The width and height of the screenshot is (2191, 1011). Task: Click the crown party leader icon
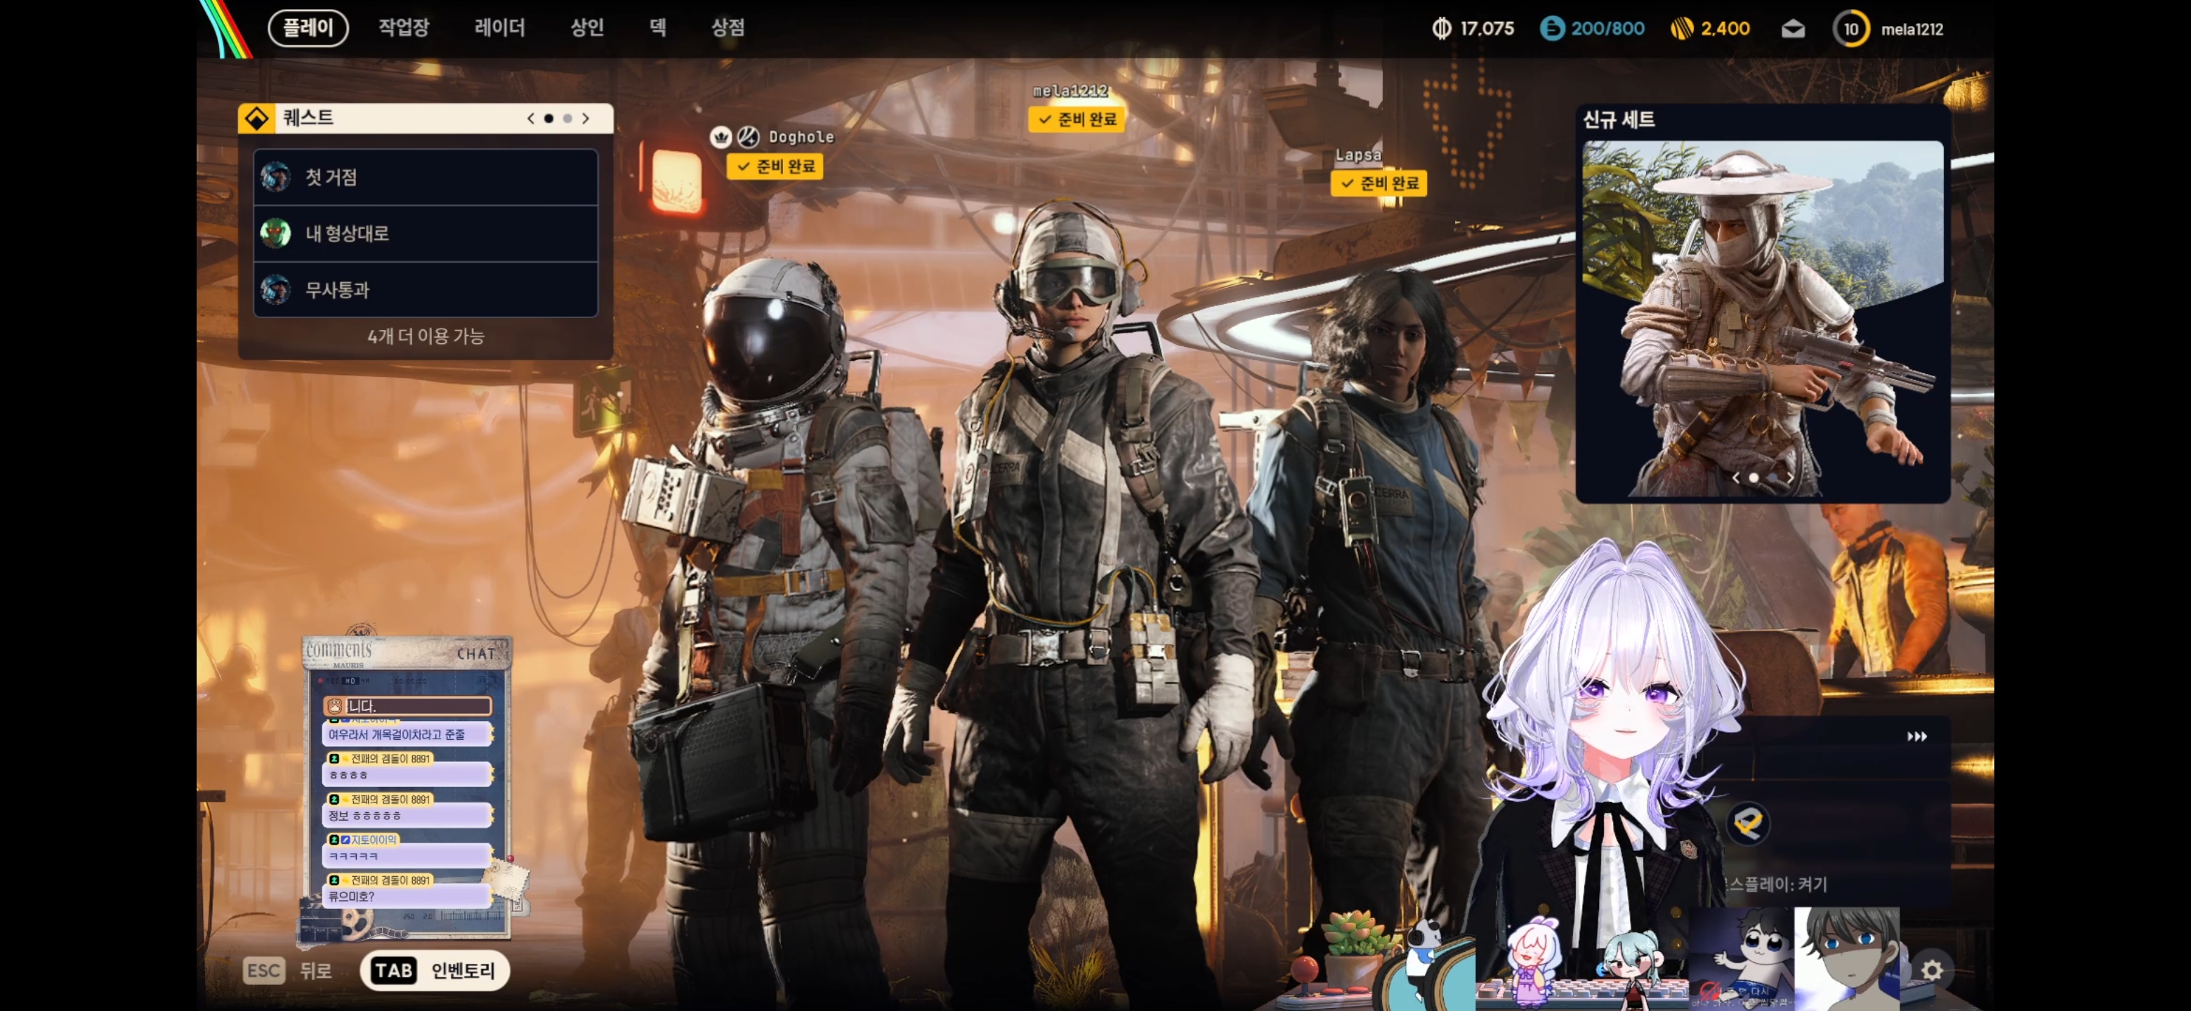[721, 137]
